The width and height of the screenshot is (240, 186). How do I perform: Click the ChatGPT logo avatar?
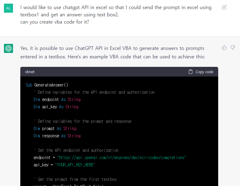click(x=8, y=48)
